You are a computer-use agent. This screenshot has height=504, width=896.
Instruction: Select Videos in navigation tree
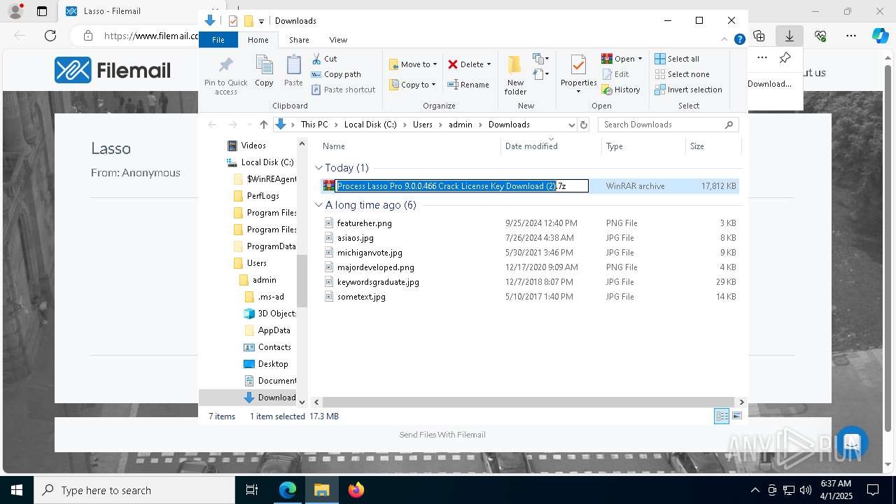point(253,146)
